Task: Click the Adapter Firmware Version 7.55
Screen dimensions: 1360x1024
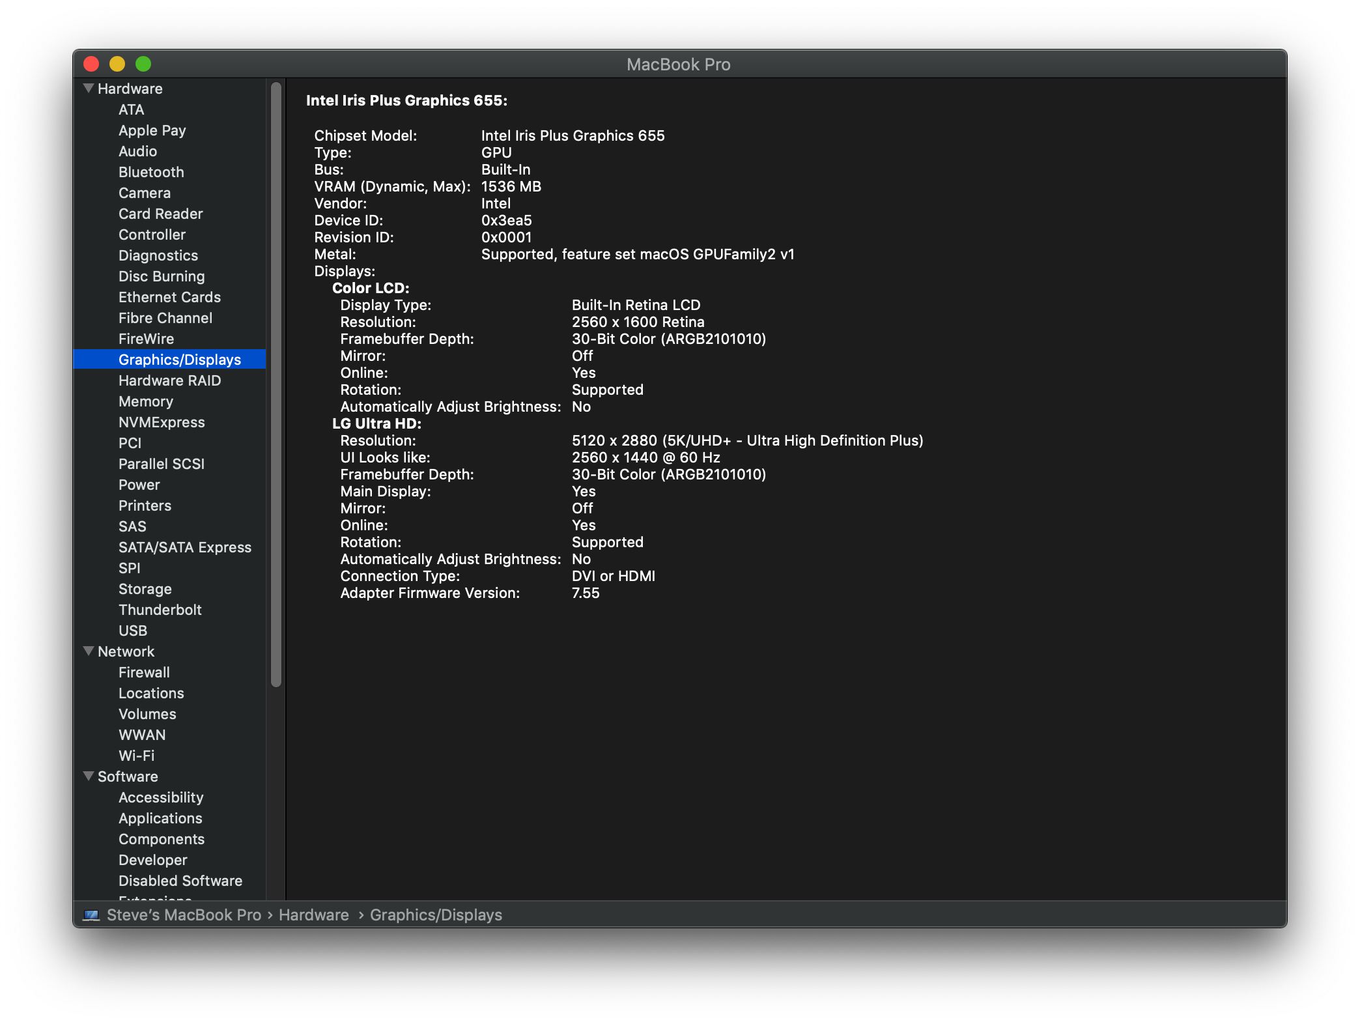Action: pos(586,593)
